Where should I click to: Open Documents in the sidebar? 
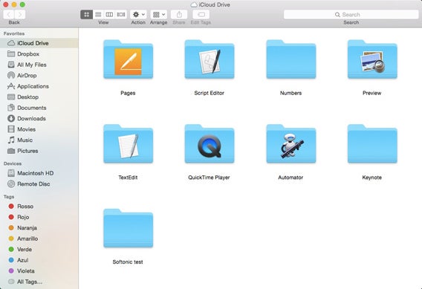click(x=39, y=108)
